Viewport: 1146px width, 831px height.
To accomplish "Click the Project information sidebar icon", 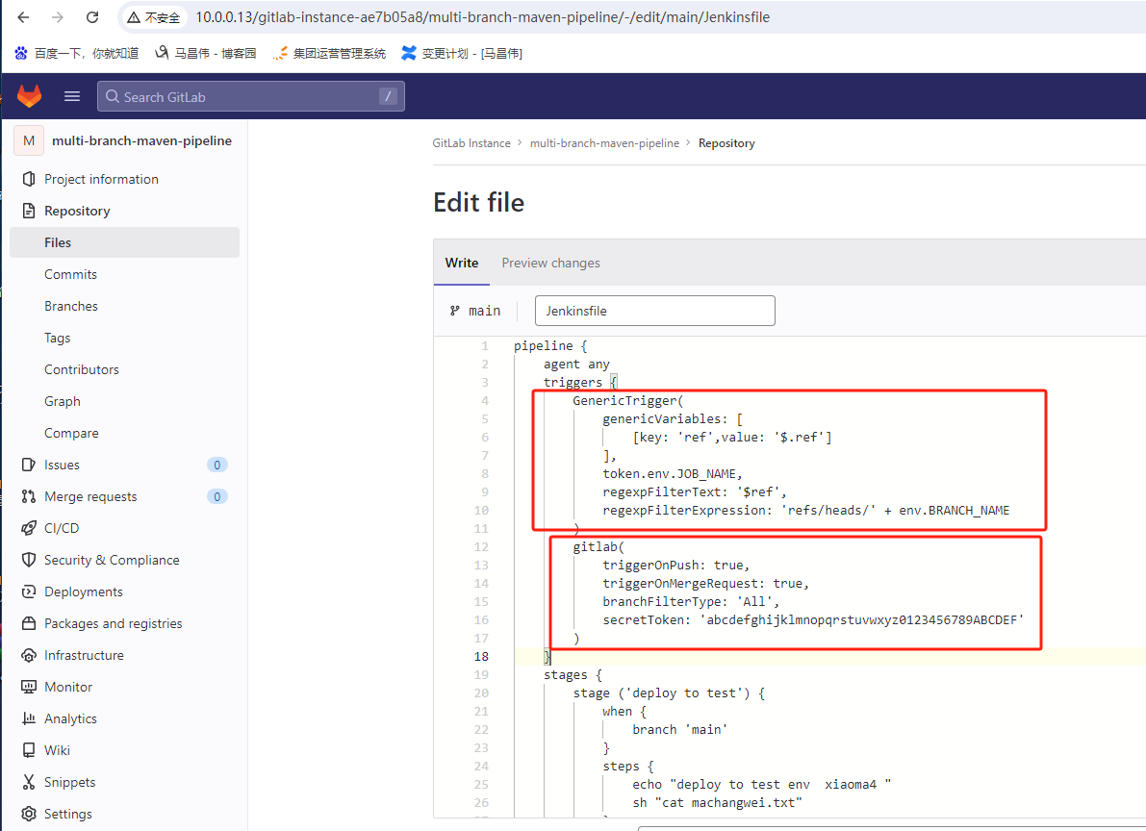I will coord(29,179).
